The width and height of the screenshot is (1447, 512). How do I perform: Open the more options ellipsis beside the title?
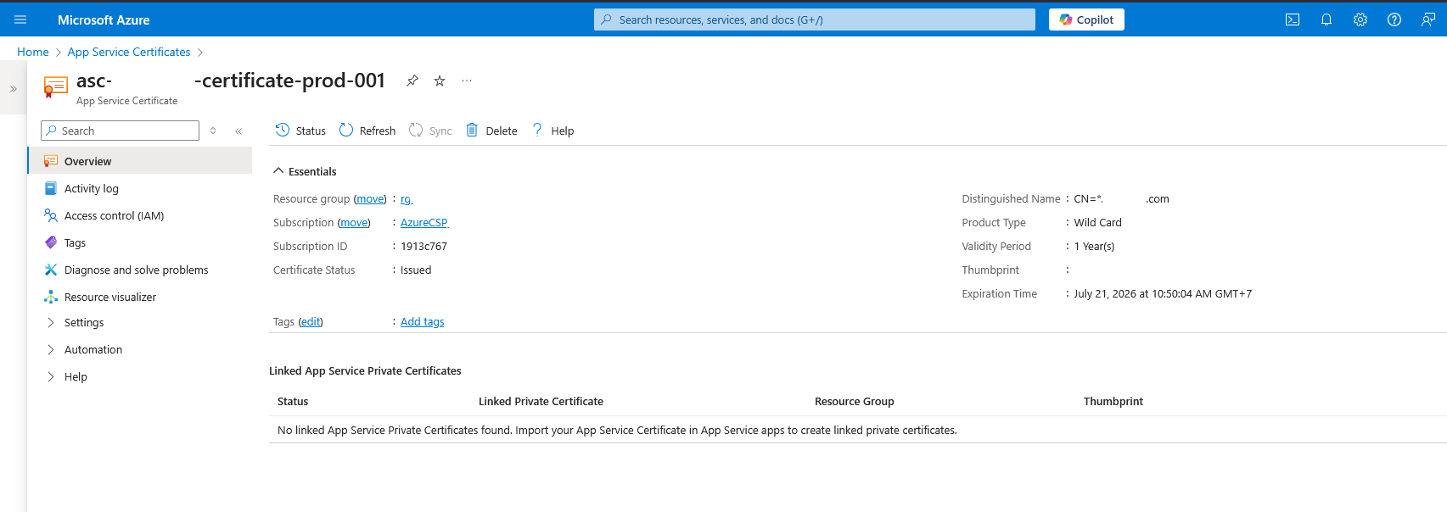coord(467,81)
